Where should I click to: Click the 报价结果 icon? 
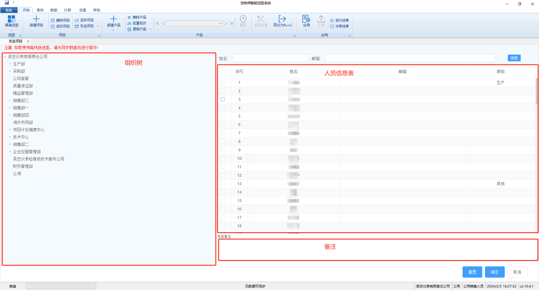pos(332,21)
